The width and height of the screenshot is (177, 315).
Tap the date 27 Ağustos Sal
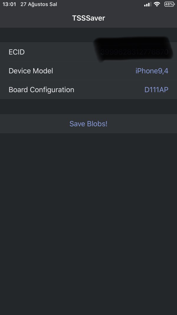pos(39,4)
